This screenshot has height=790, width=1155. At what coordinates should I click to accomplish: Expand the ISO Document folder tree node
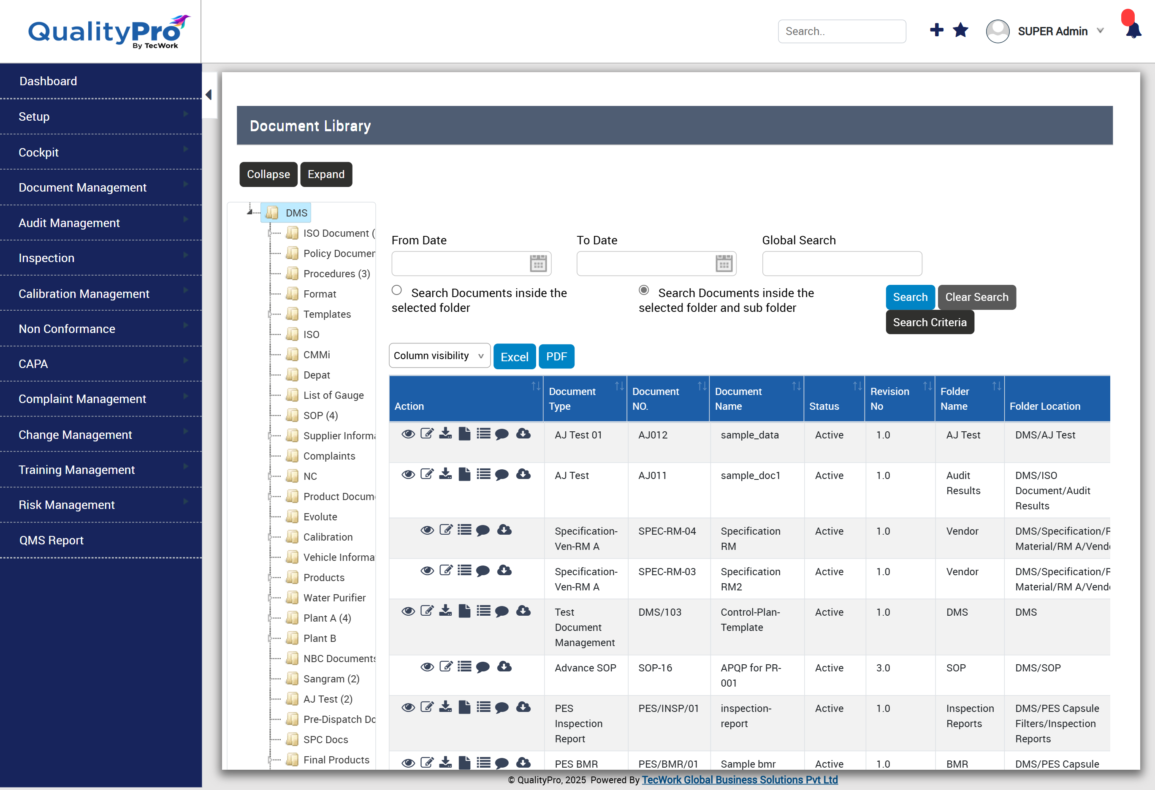coord(270,233)
